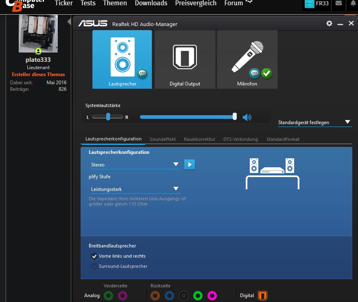The image size is (358, 302).
Task: Minimize the Realtek HD Audio-Manager window
Action: pos(340,24)
